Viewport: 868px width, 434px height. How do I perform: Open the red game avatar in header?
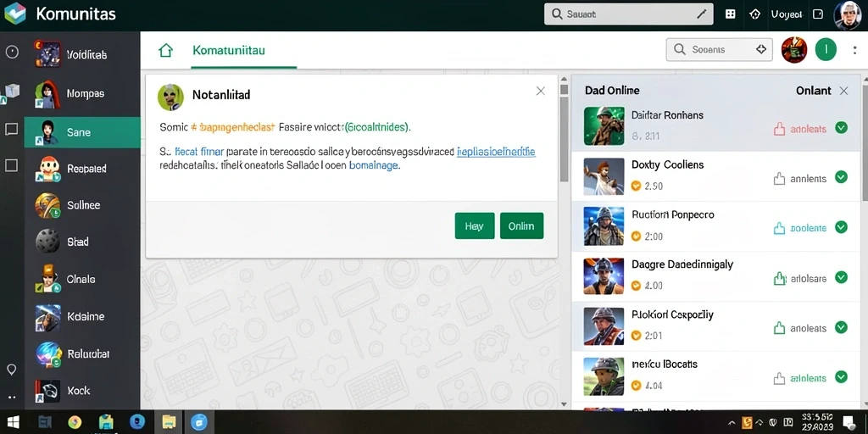(793, 50)
